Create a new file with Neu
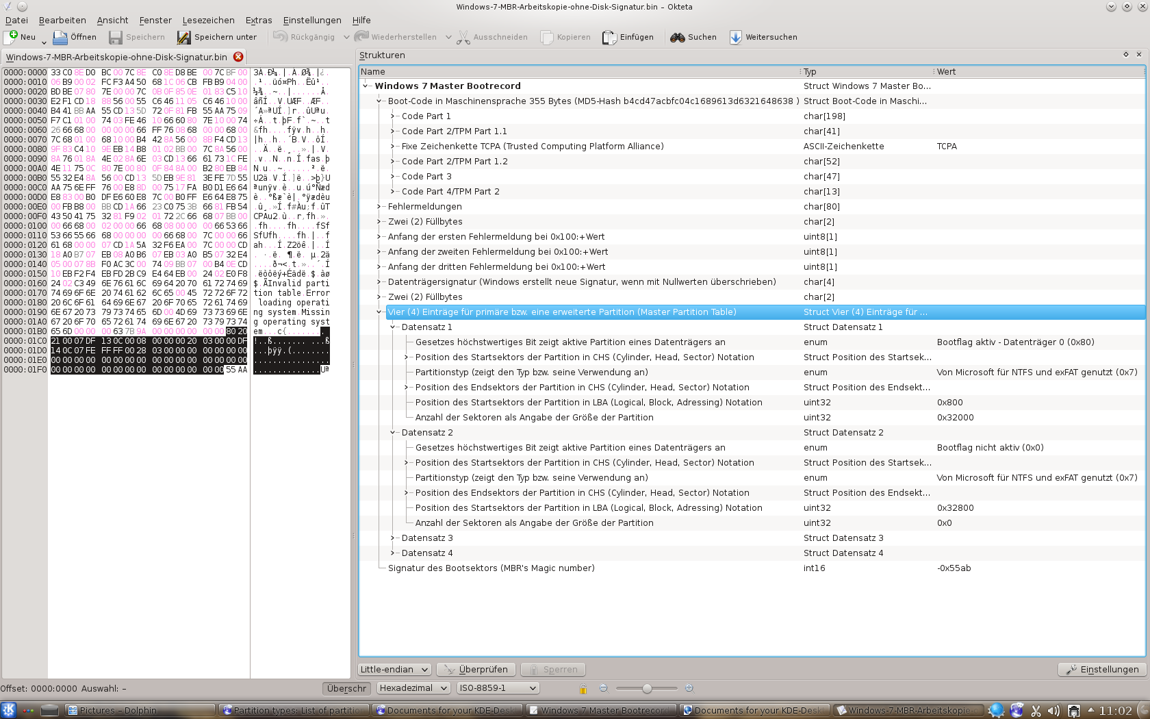Image resolution: width=1150 pixels, height=719 pixels. pyautogui.click(x=20, y=37)
